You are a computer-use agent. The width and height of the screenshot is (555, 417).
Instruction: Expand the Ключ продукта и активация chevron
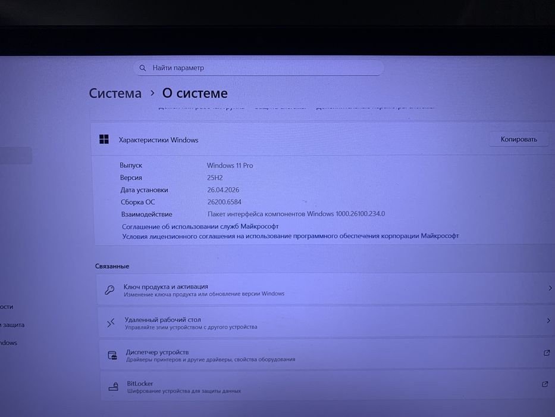coord(550,288)
